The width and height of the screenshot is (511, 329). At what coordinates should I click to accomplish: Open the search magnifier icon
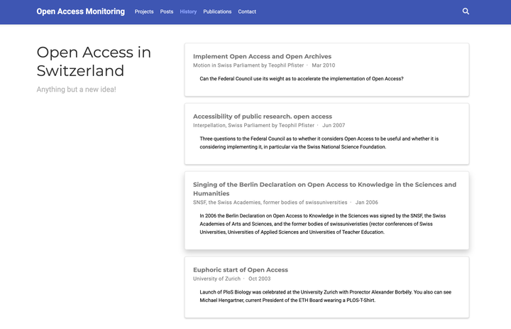(466, 11)
